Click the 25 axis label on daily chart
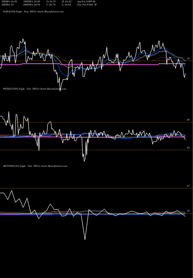Viewport: 193px width, 278px height. pyautogui.click(x=188, y=59)
